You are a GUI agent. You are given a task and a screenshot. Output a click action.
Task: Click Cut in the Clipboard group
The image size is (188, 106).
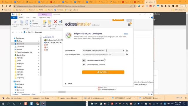(32, 21)
